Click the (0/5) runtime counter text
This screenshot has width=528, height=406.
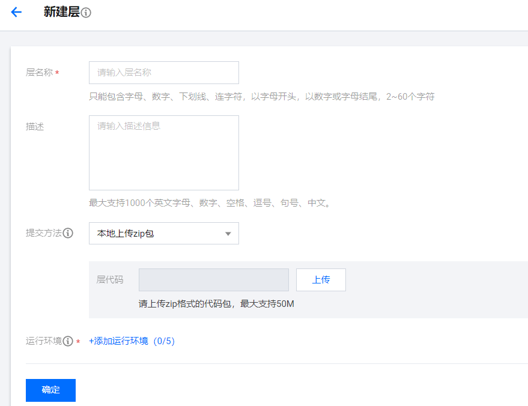(164, 341)
